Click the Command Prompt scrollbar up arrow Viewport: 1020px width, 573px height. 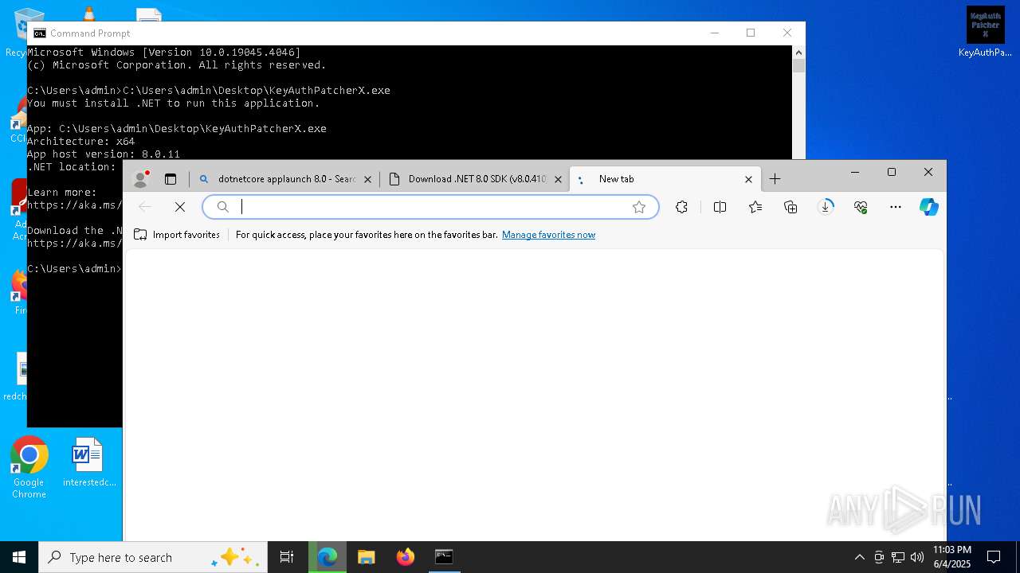point(798,52)
